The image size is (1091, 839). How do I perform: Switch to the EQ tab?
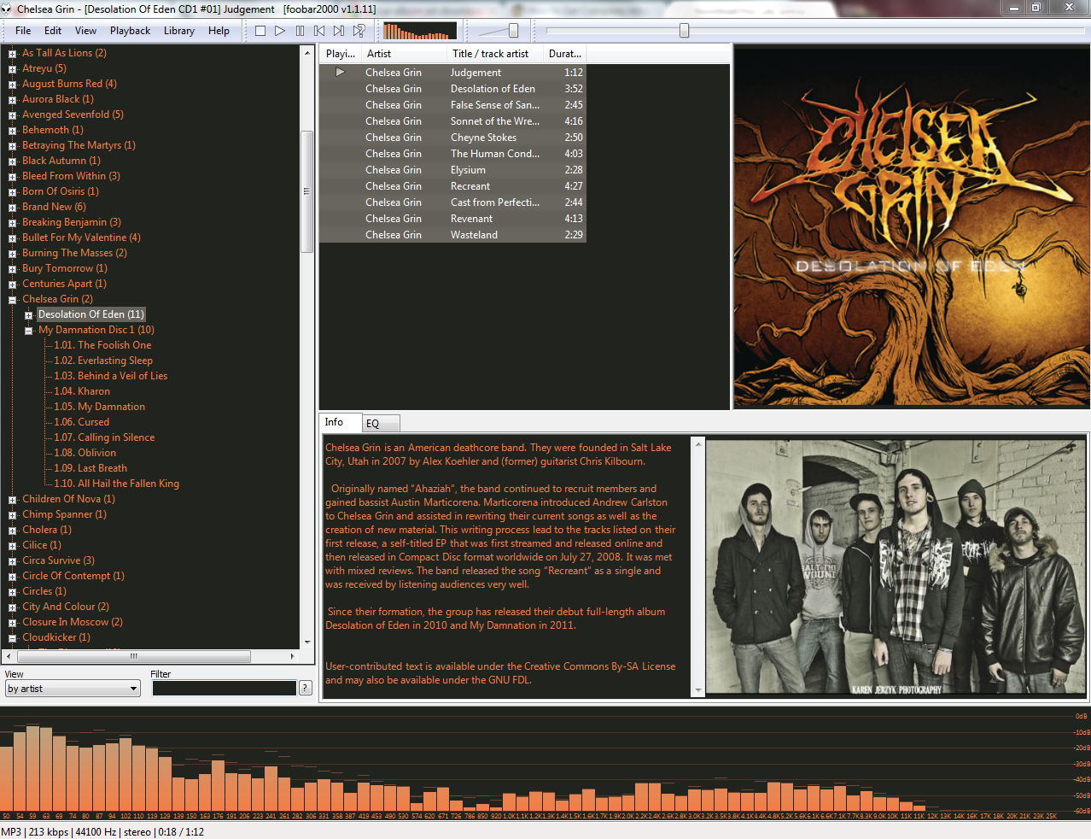tap(381, 424)
